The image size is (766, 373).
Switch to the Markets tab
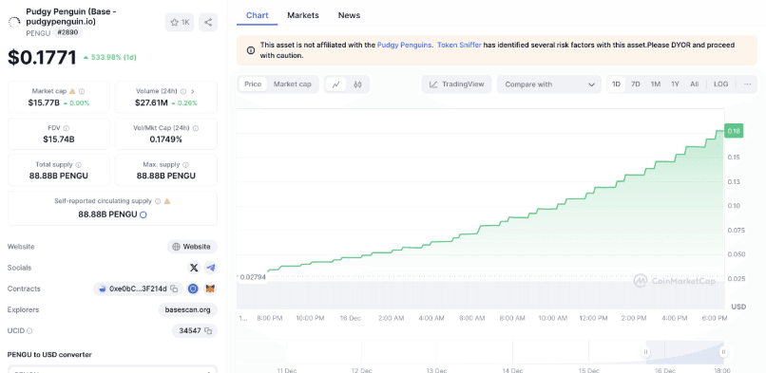pyautogui.click(x=303, y=15)
